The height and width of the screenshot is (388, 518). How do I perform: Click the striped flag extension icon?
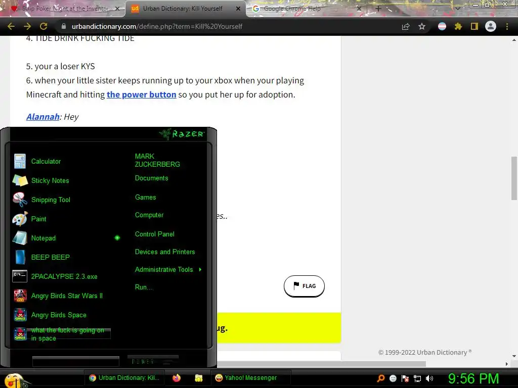[x=442, y=26]
